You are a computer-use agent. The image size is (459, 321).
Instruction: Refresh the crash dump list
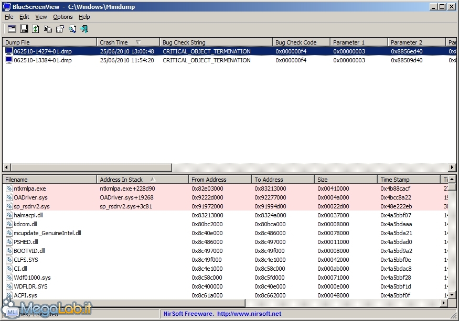36,29
